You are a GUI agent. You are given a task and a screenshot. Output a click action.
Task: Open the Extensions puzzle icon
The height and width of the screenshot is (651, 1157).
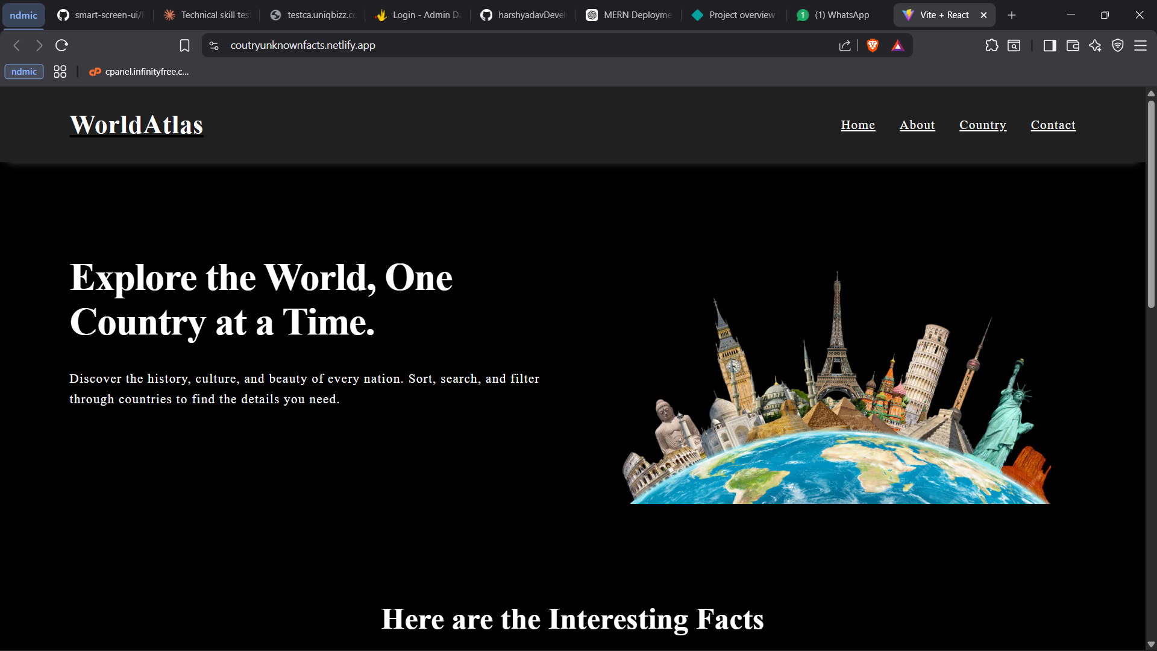click(991, 45)
